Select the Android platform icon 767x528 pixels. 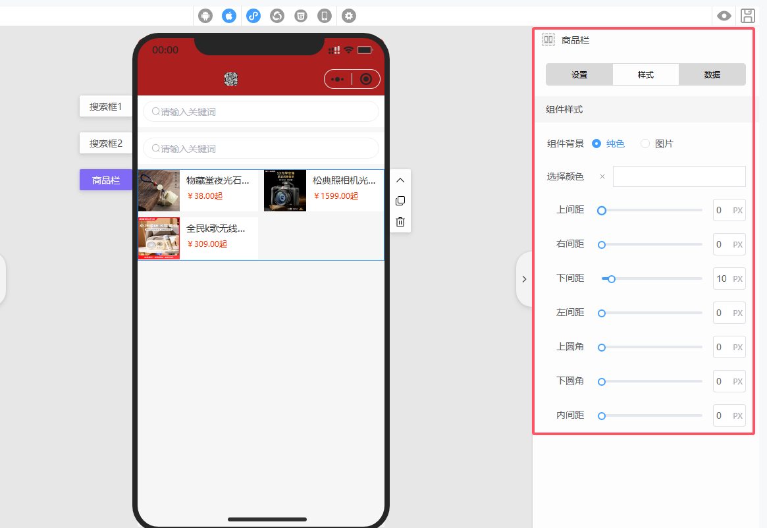coord(205,16)
